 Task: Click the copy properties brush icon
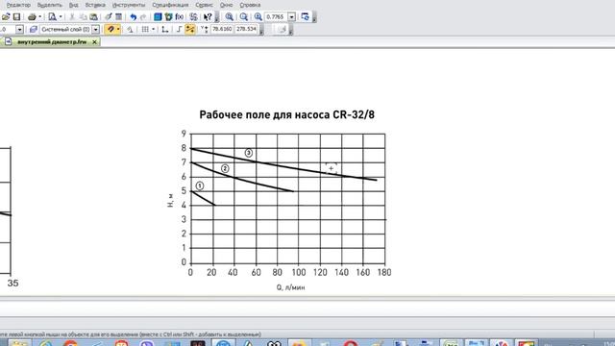point(109,17)
